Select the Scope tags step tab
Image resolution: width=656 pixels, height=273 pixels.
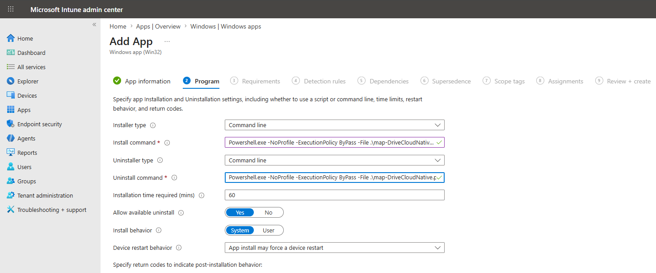click(x=504, y=81)
